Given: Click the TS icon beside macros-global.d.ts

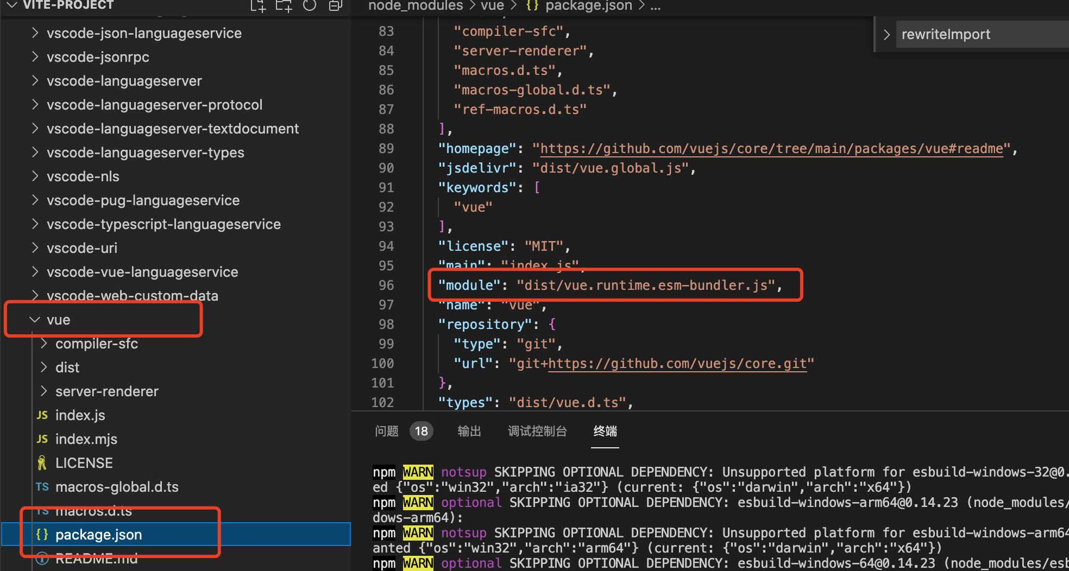Looking at the screenshot, I should 42,487.
